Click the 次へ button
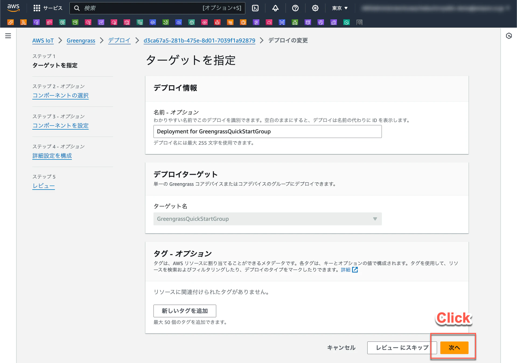Screen dimensions: 517x363 pyautogui.click(x=454, y=348)
